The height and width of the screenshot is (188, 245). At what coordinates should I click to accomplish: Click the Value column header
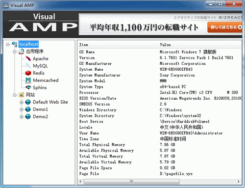200,45
